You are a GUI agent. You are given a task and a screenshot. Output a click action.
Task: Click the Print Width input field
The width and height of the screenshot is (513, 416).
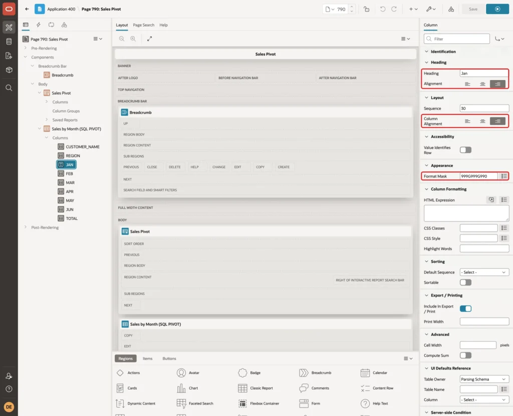484,321
